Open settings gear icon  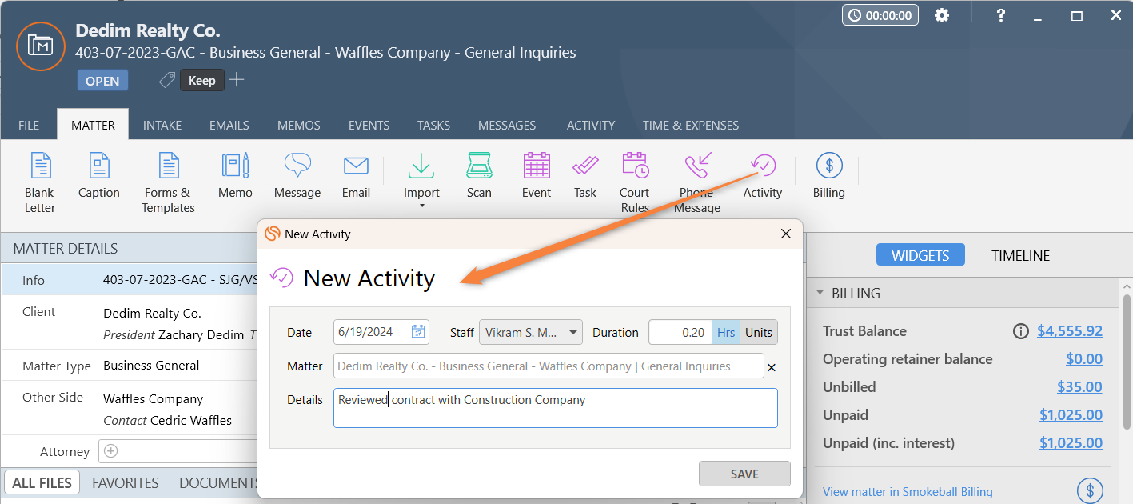click(x=942, y=15)
